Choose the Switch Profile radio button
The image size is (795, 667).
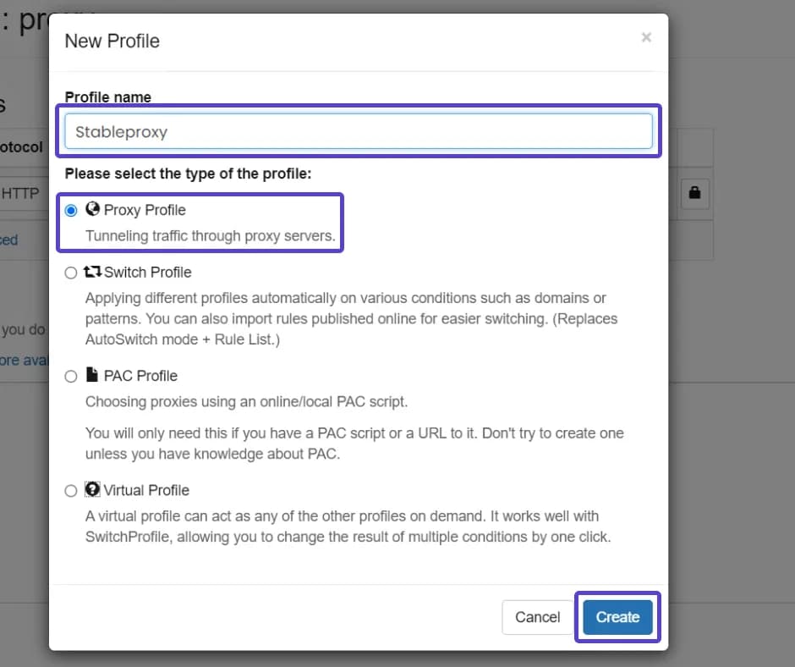[71, 273]
